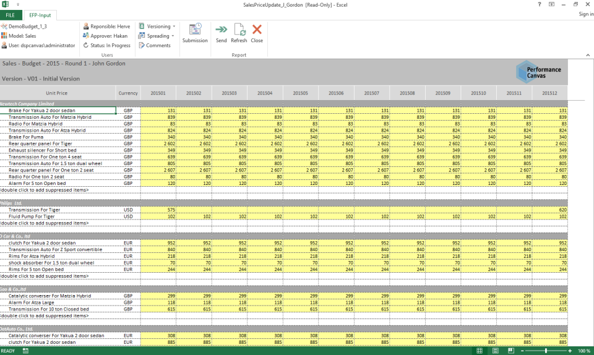
Task: Select Fluid Pump For Tiger row label
Action: coord(32,216)
